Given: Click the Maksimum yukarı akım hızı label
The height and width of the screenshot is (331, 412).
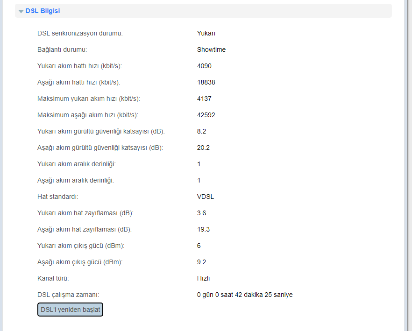Looking at the screenshot, I should tap(89, 99).
